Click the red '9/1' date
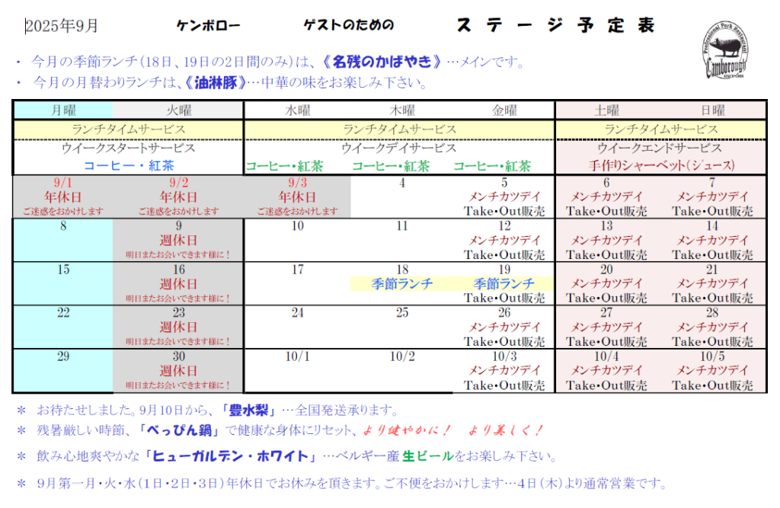 (63, 183)
